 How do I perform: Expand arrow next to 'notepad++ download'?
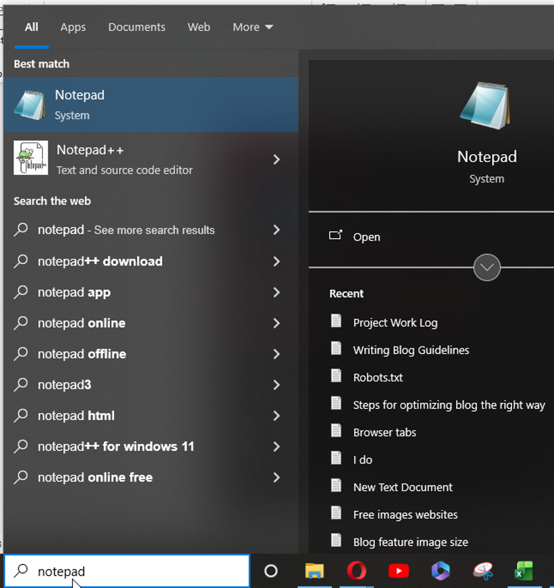point(276,262)
